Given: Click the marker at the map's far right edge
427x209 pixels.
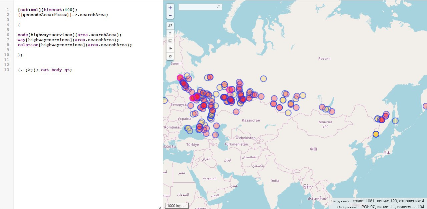Looking at the screenshot, I should [425, 106].
